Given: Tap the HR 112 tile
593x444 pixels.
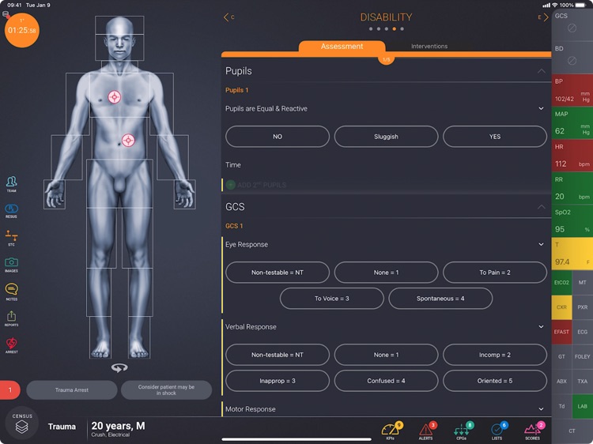Looking at the screenshot, I should click(x=572, y=156).
